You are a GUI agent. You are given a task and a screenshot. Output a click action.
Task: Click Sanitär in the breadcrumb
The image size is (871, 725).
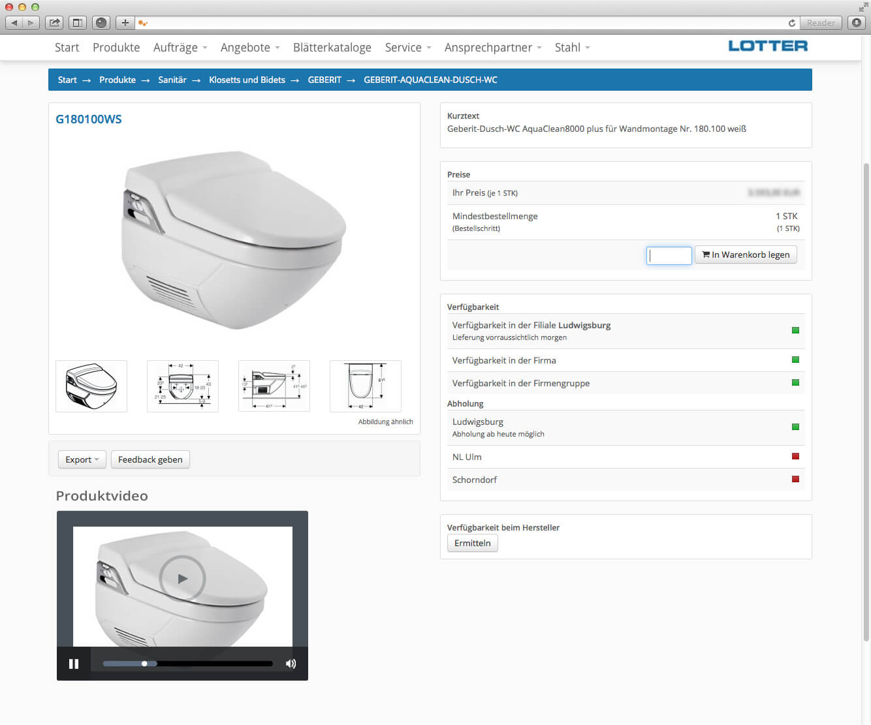pos(172,80)
